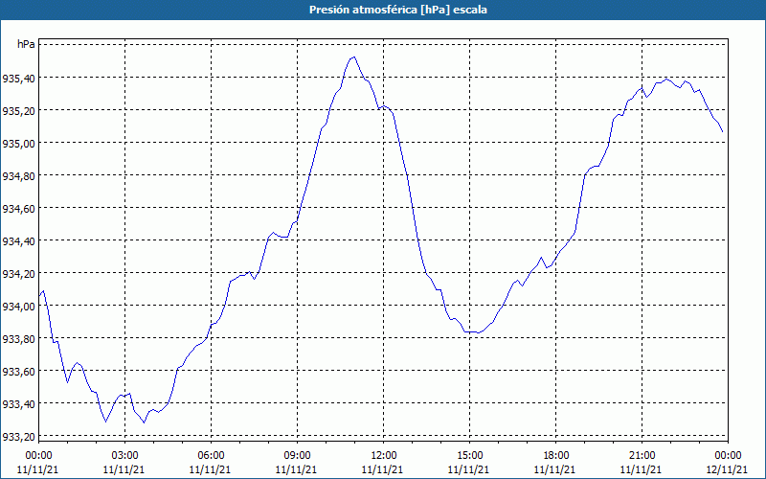Select the 935,00 y-axis value
Screen dimensions: 766x479
18,143
